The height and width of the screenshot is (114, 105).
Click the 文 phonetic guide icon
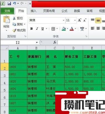pyautogui.click(x=82, y=29)
